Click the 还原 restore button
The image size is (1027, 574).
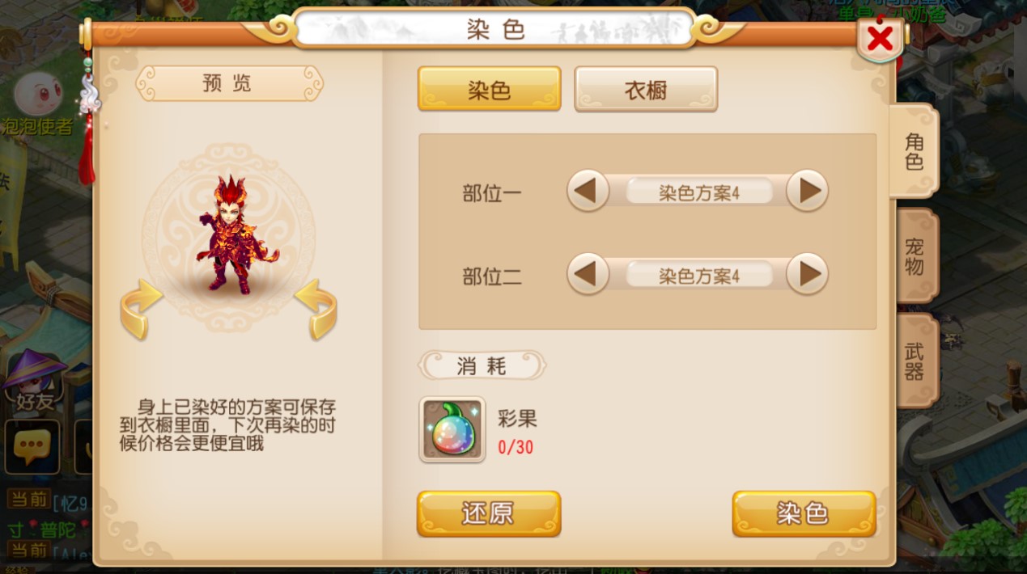tap(489, 513)
